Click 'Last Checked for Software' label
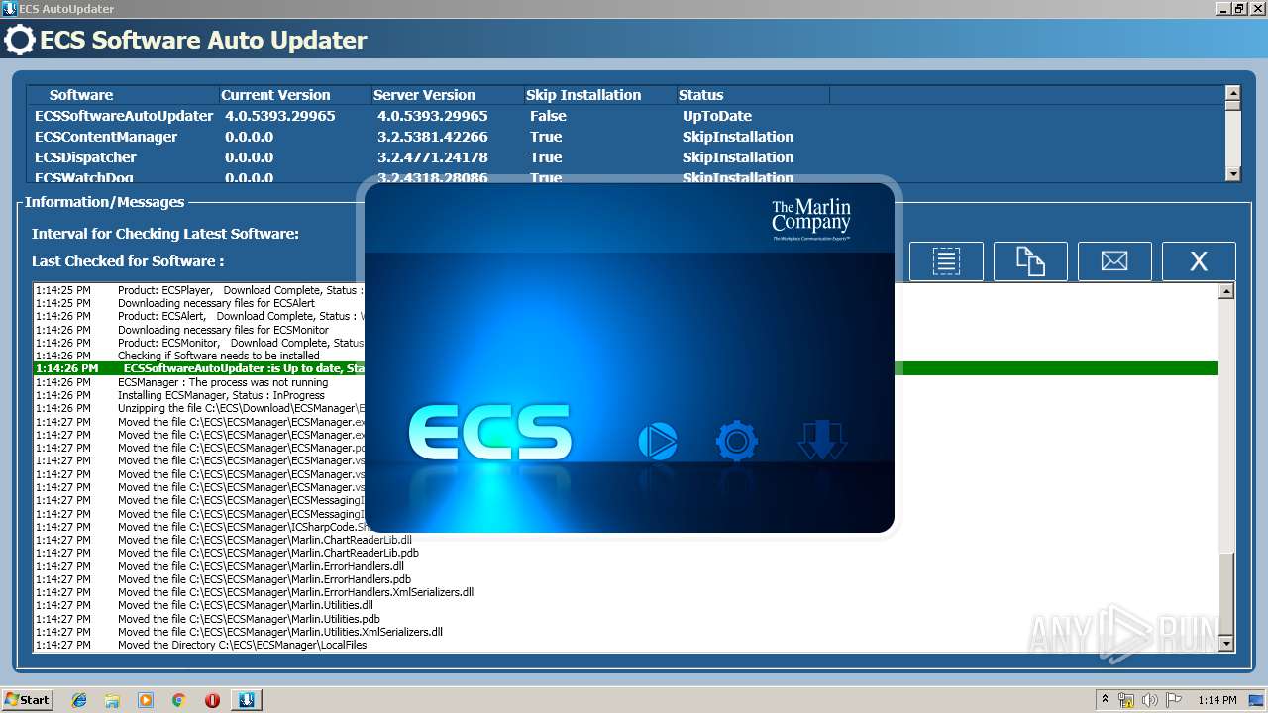The height and width of the screenshot is (713, 1268). point(128,261)
